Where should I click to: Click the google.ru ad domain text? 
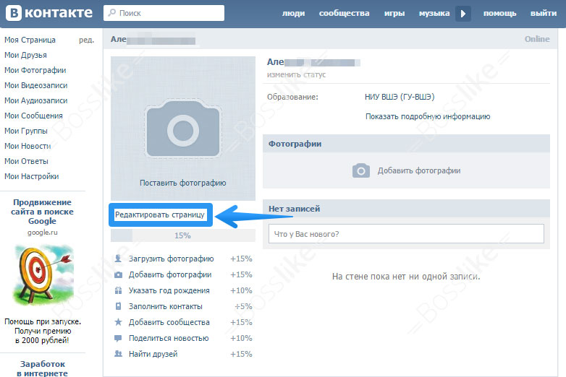click(x=43, y=233)
